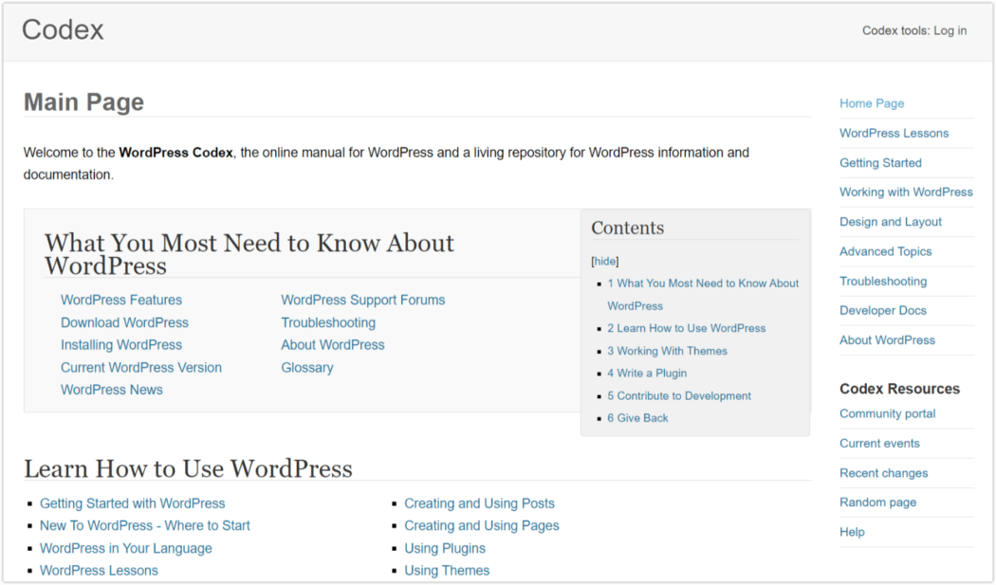Image resolution: width=996 pixels, height=585 pixels.
Task: Open Current WordPress Version link
Action: [141, 367]
